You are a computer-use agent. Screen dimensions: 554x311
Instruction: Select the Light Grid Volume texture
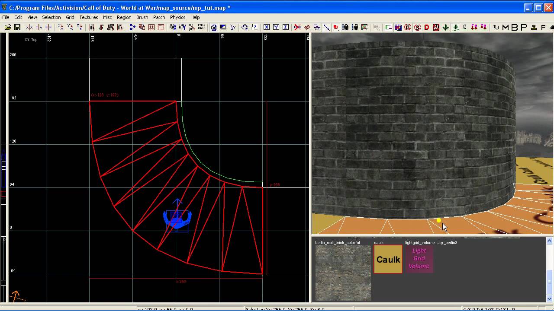[x=419, y=259]
